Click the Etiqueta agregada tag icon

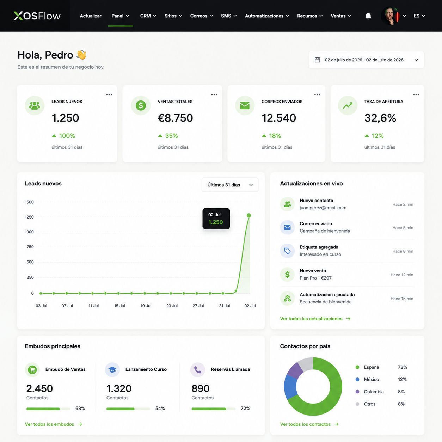pos(287,251)
